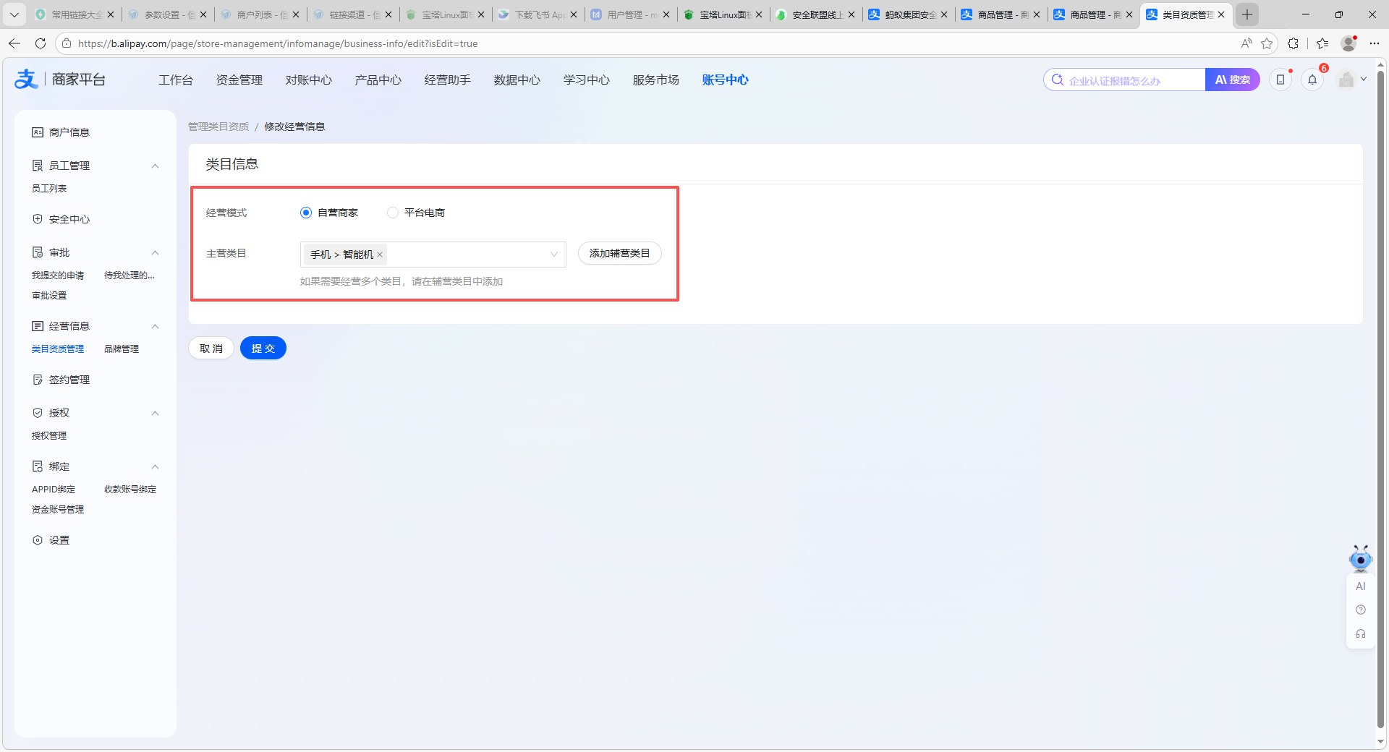Click the 提交 submit button
The image size is (1389, 752).
pos(263,348)
